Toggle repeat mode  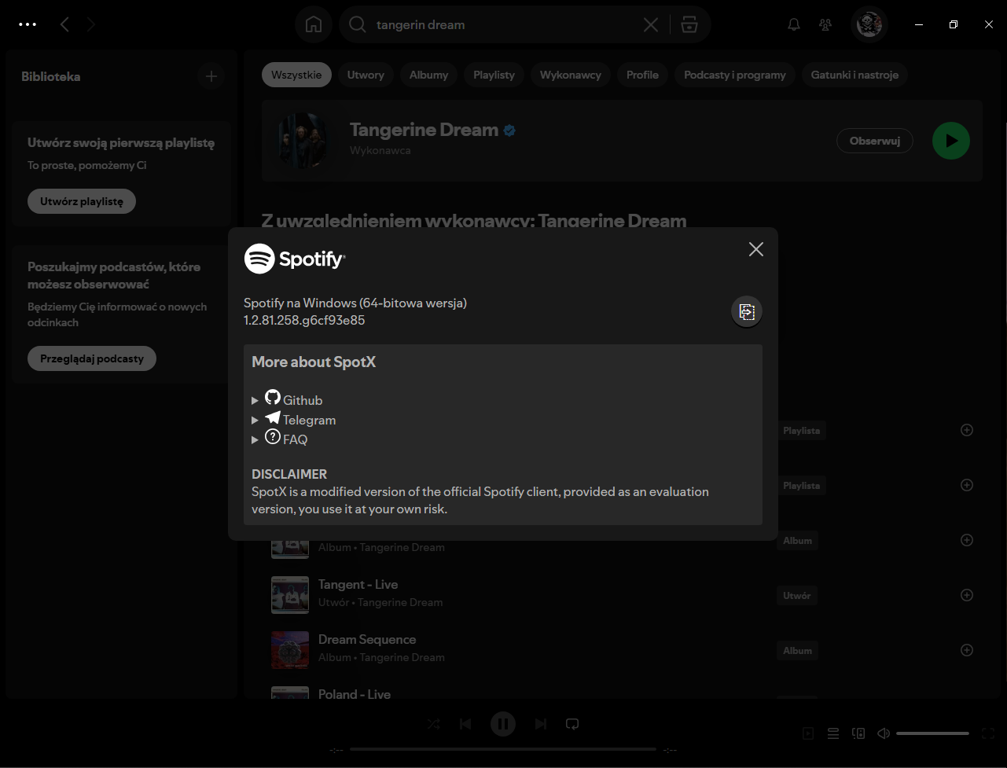[572, 724]
